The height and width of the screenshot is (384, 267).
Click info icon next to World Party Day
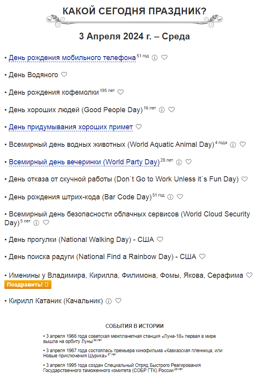179,162
